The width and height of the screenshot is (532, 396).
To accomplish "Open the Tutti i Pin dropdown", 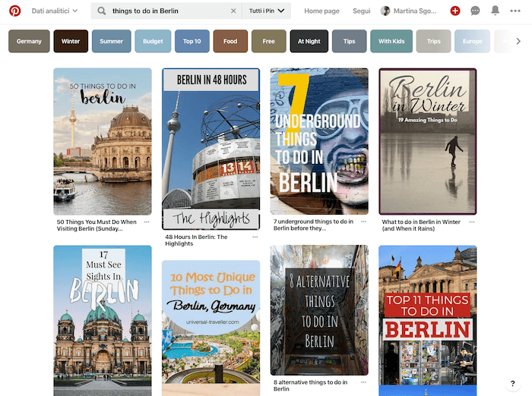I will click(266, 11).
